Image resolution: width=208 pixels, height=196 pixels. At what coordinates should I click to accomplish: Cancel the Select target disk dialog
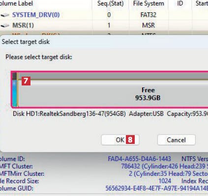[177, 140]
